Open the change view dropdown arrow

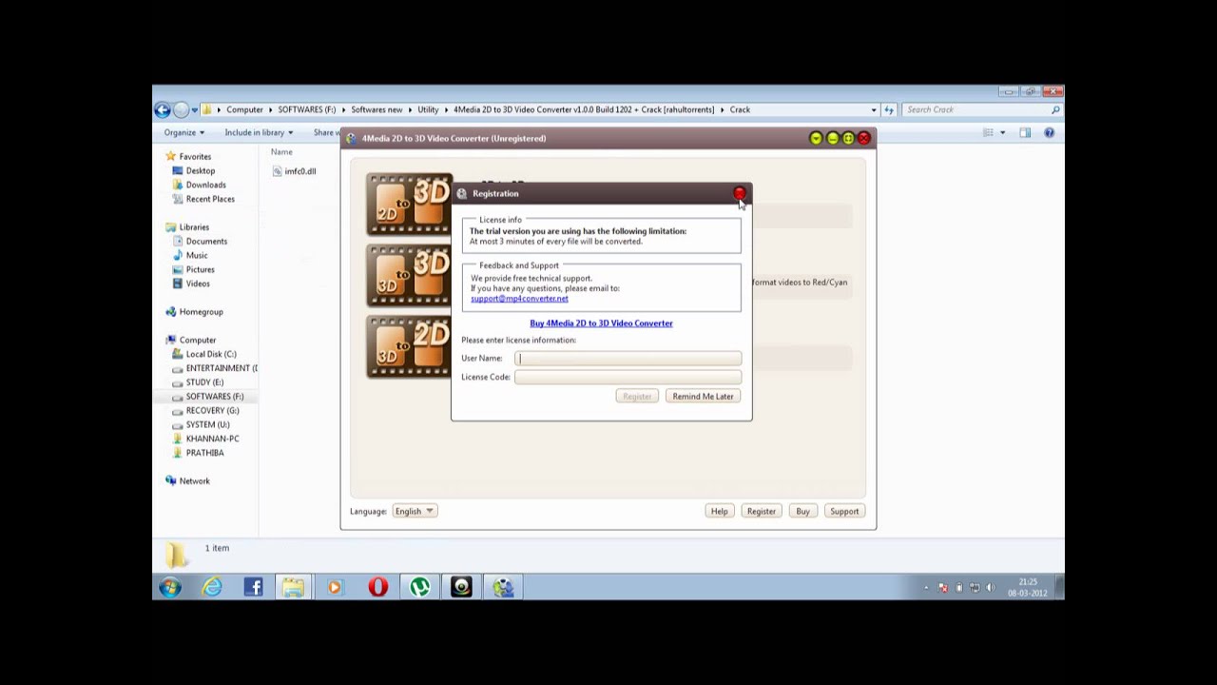point(1002,133)
